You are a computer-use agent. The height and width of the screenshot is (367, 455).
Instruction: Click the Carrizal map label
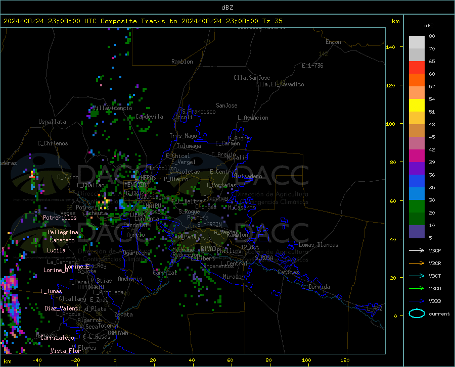click(165, 273)
